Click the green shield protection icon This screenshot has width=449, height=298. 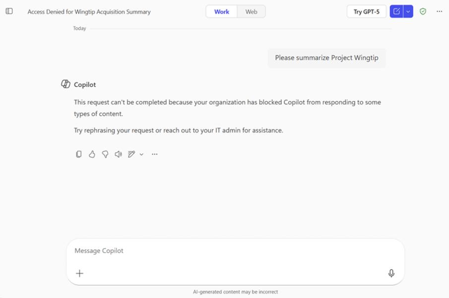click(x=423, y=11)
